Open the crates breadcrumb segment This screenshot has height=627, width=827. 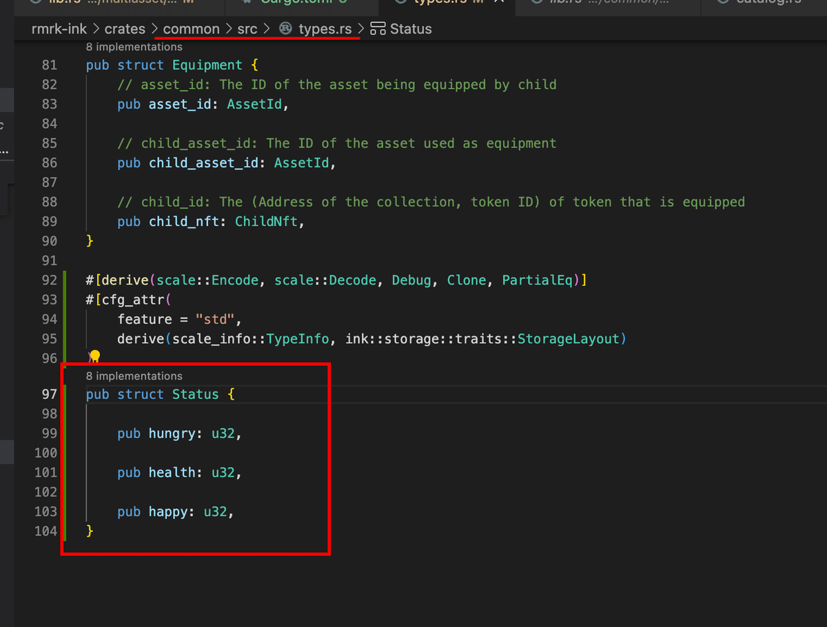click(x=125, y=29)
